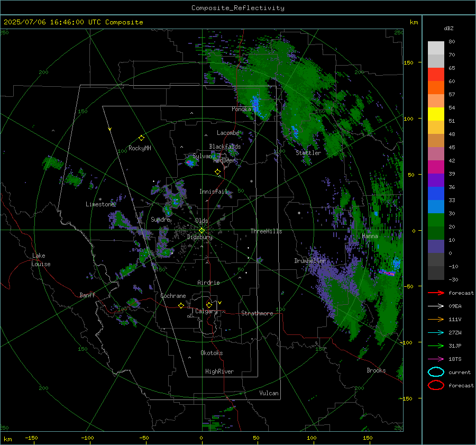Click the yellow diamond marker at Didsbury
This screenshot has height=445, width=476.
[202, 231]
